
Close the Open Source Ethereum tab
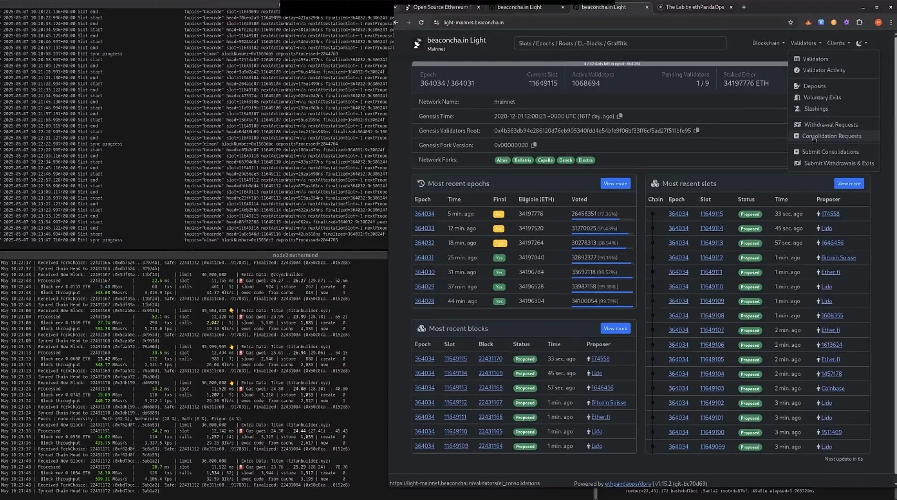[479, 7]
